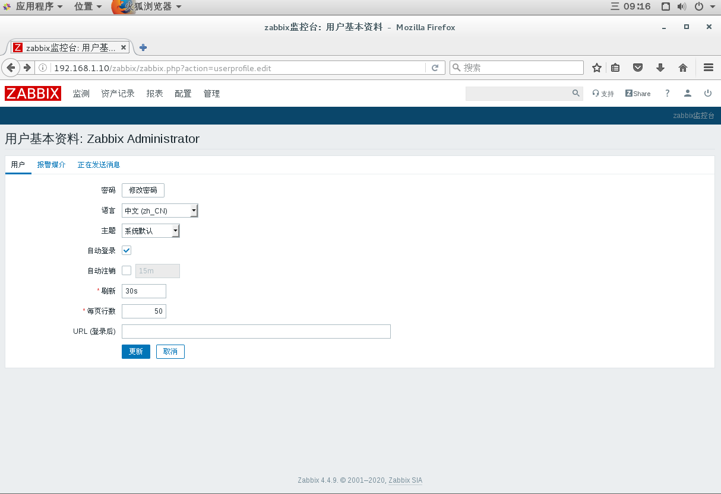The width and height of the screenshot is (721, 494).
Task: Open 资产记录 menu
Action: pyautogui.click(x=118, y=94)
